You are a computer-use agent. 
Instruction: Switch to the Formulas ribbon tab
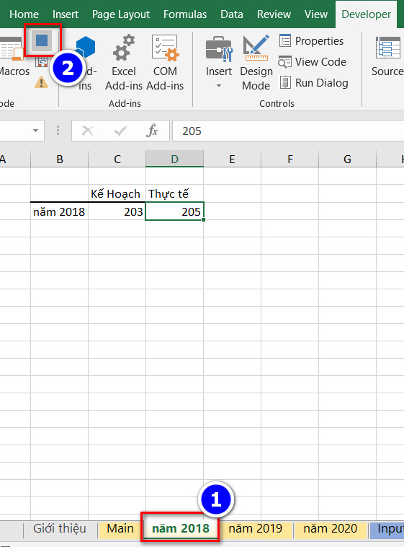tap(185, 14)
